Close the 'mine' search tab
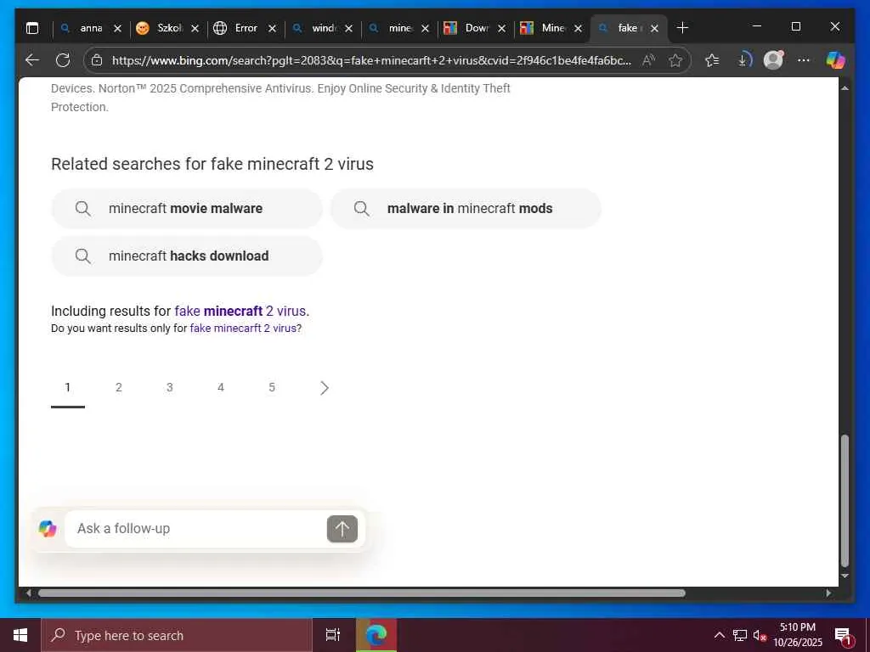 [425, 28]
